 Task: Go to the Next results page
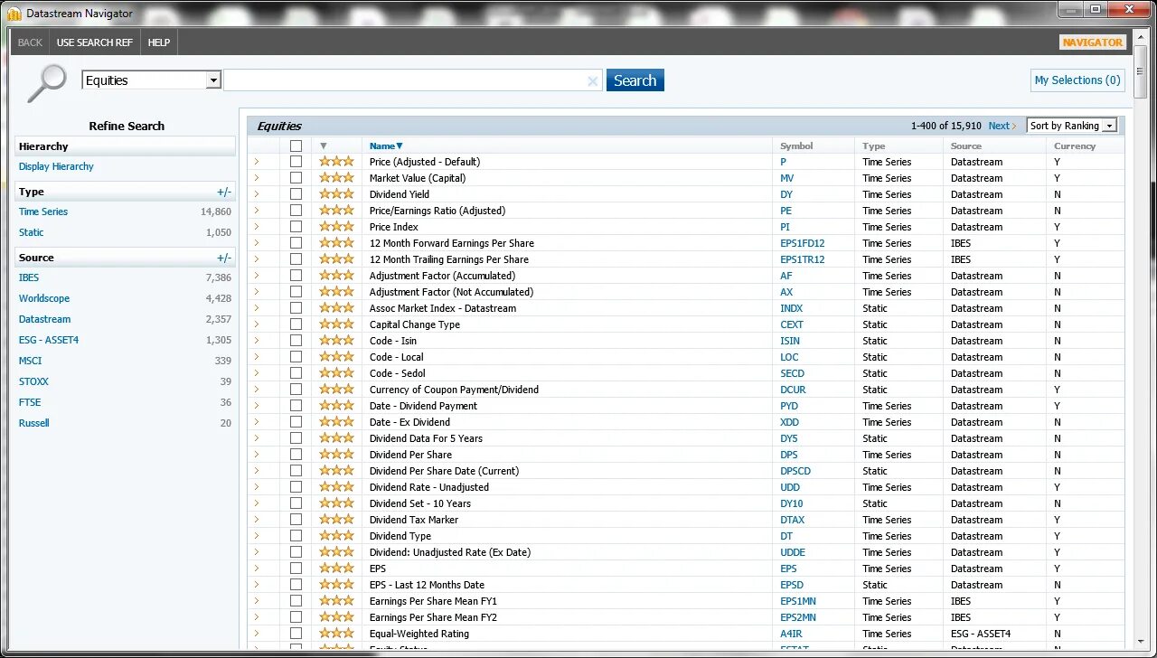1002,126
